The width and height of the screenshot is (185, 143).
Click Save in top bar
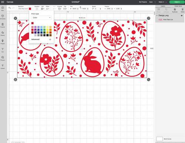pos(151,2)
